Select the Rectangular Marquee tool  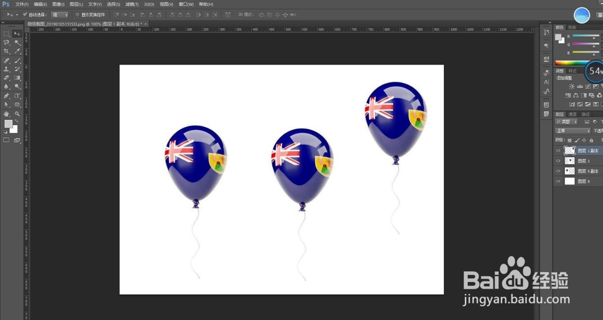tap(6, 34)
